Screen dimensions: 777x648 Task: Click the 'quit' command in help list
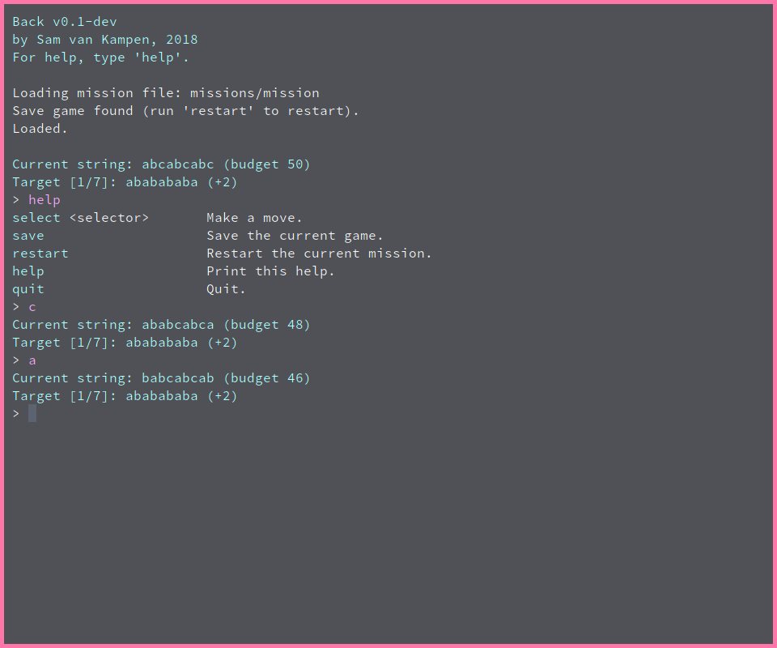pos(28,289)
